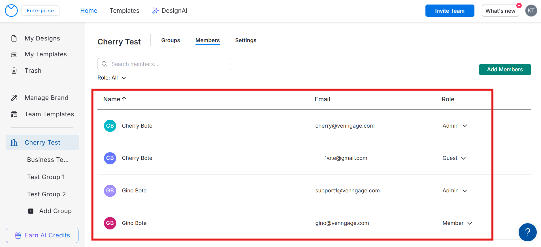
Task: Click the Cherry Test building icon
Action: tap(14, 142)
